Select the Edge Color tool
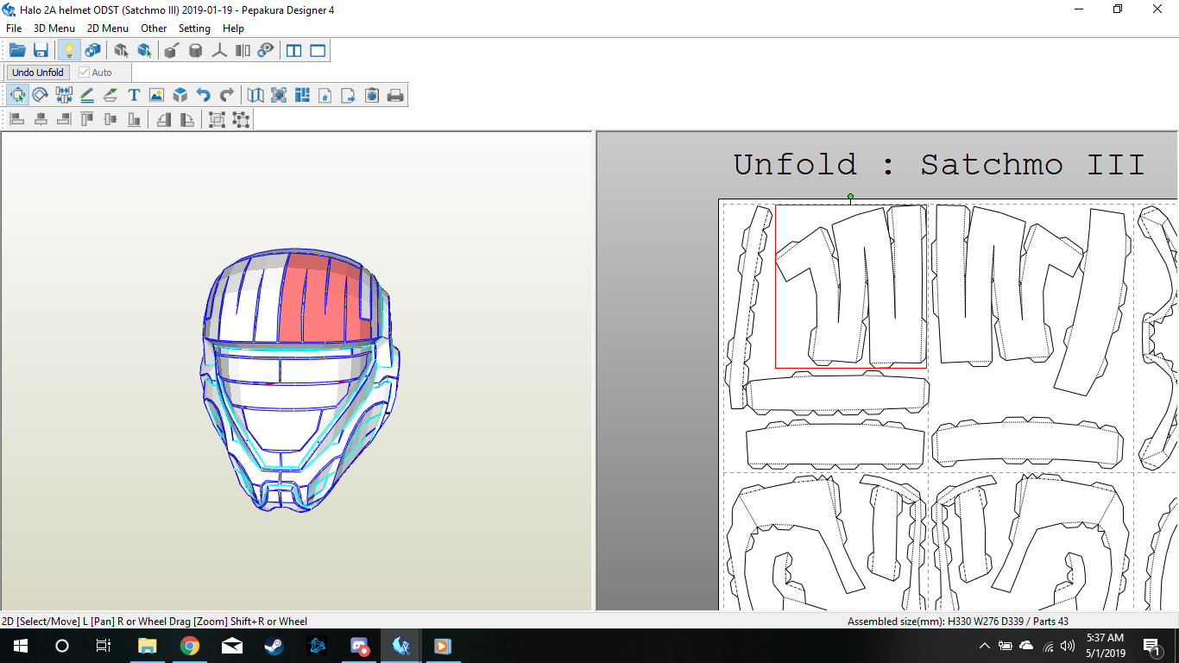The image size is (1179, 663). point(110,95)
